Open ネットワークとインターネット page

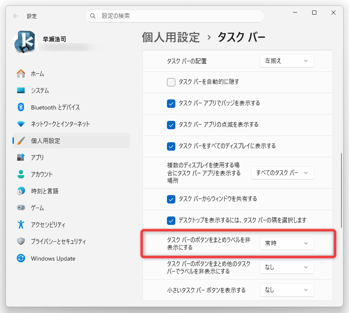pos(71,124)
